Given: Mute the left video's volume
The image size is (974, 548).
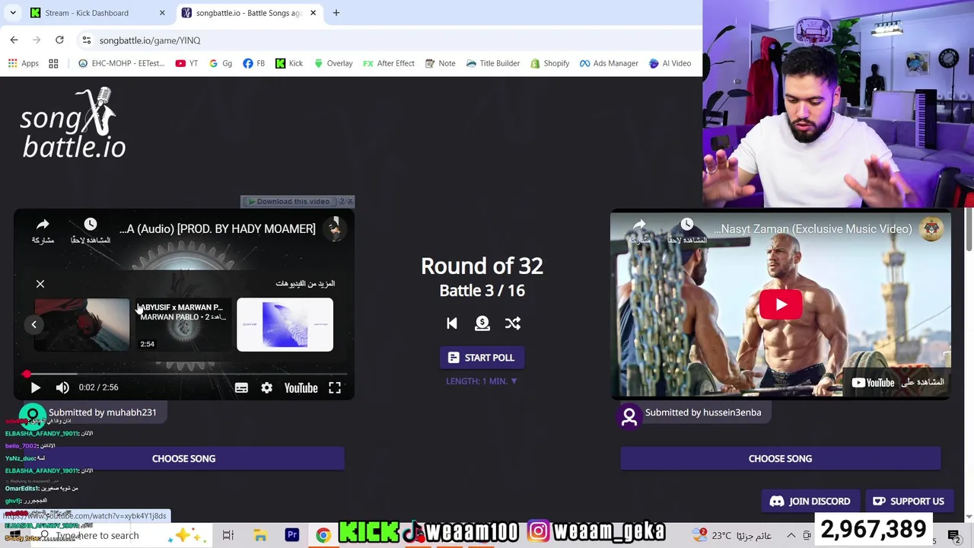Looking at the screenshot, I should [x=62, y=387].
